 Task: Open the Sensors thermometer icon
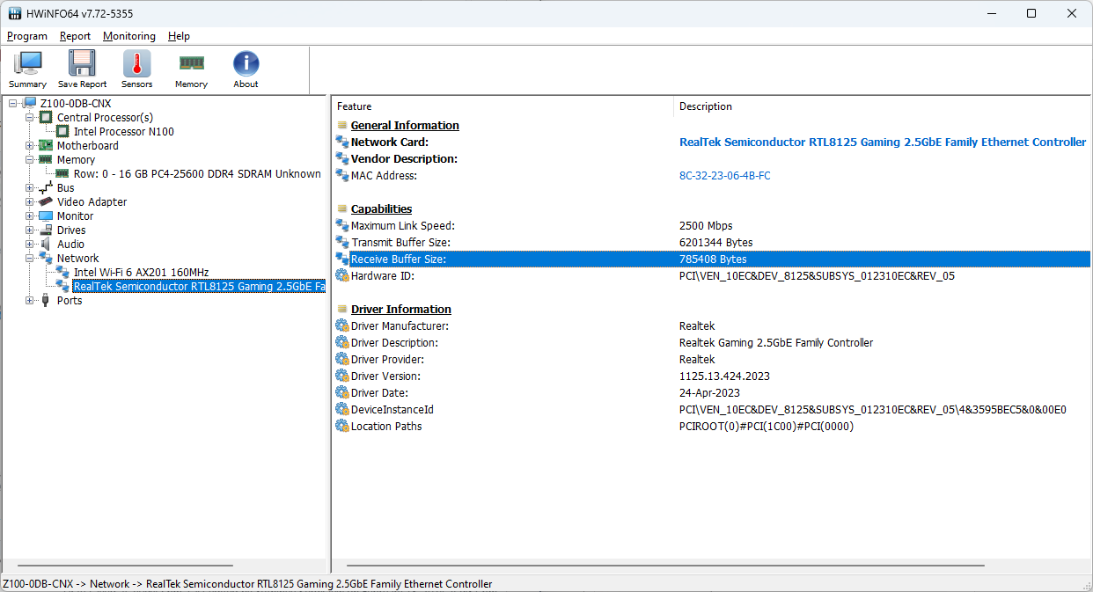136,64
